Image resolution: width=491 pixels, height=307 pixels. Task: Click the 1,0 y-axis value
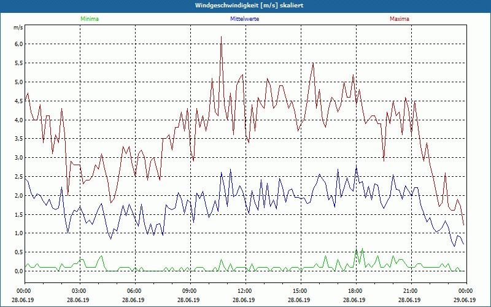[19, 233]
